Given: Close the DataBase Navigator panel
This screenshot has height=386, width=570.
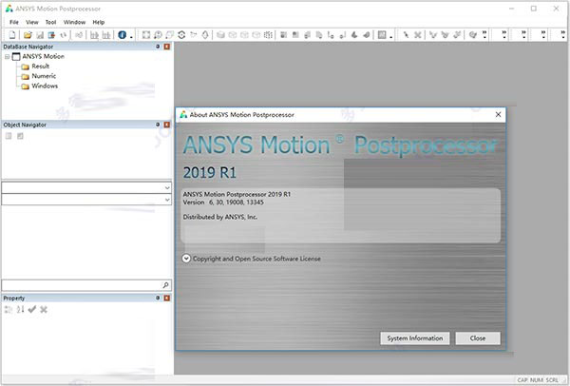Looking at the screenshot, I should click(167, 47).
